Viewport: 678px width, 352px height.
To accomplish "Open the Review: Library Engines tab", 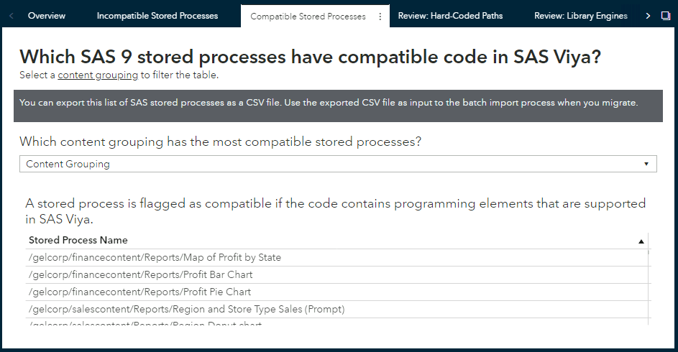I will pyautogui.click(x=581, y=16).
